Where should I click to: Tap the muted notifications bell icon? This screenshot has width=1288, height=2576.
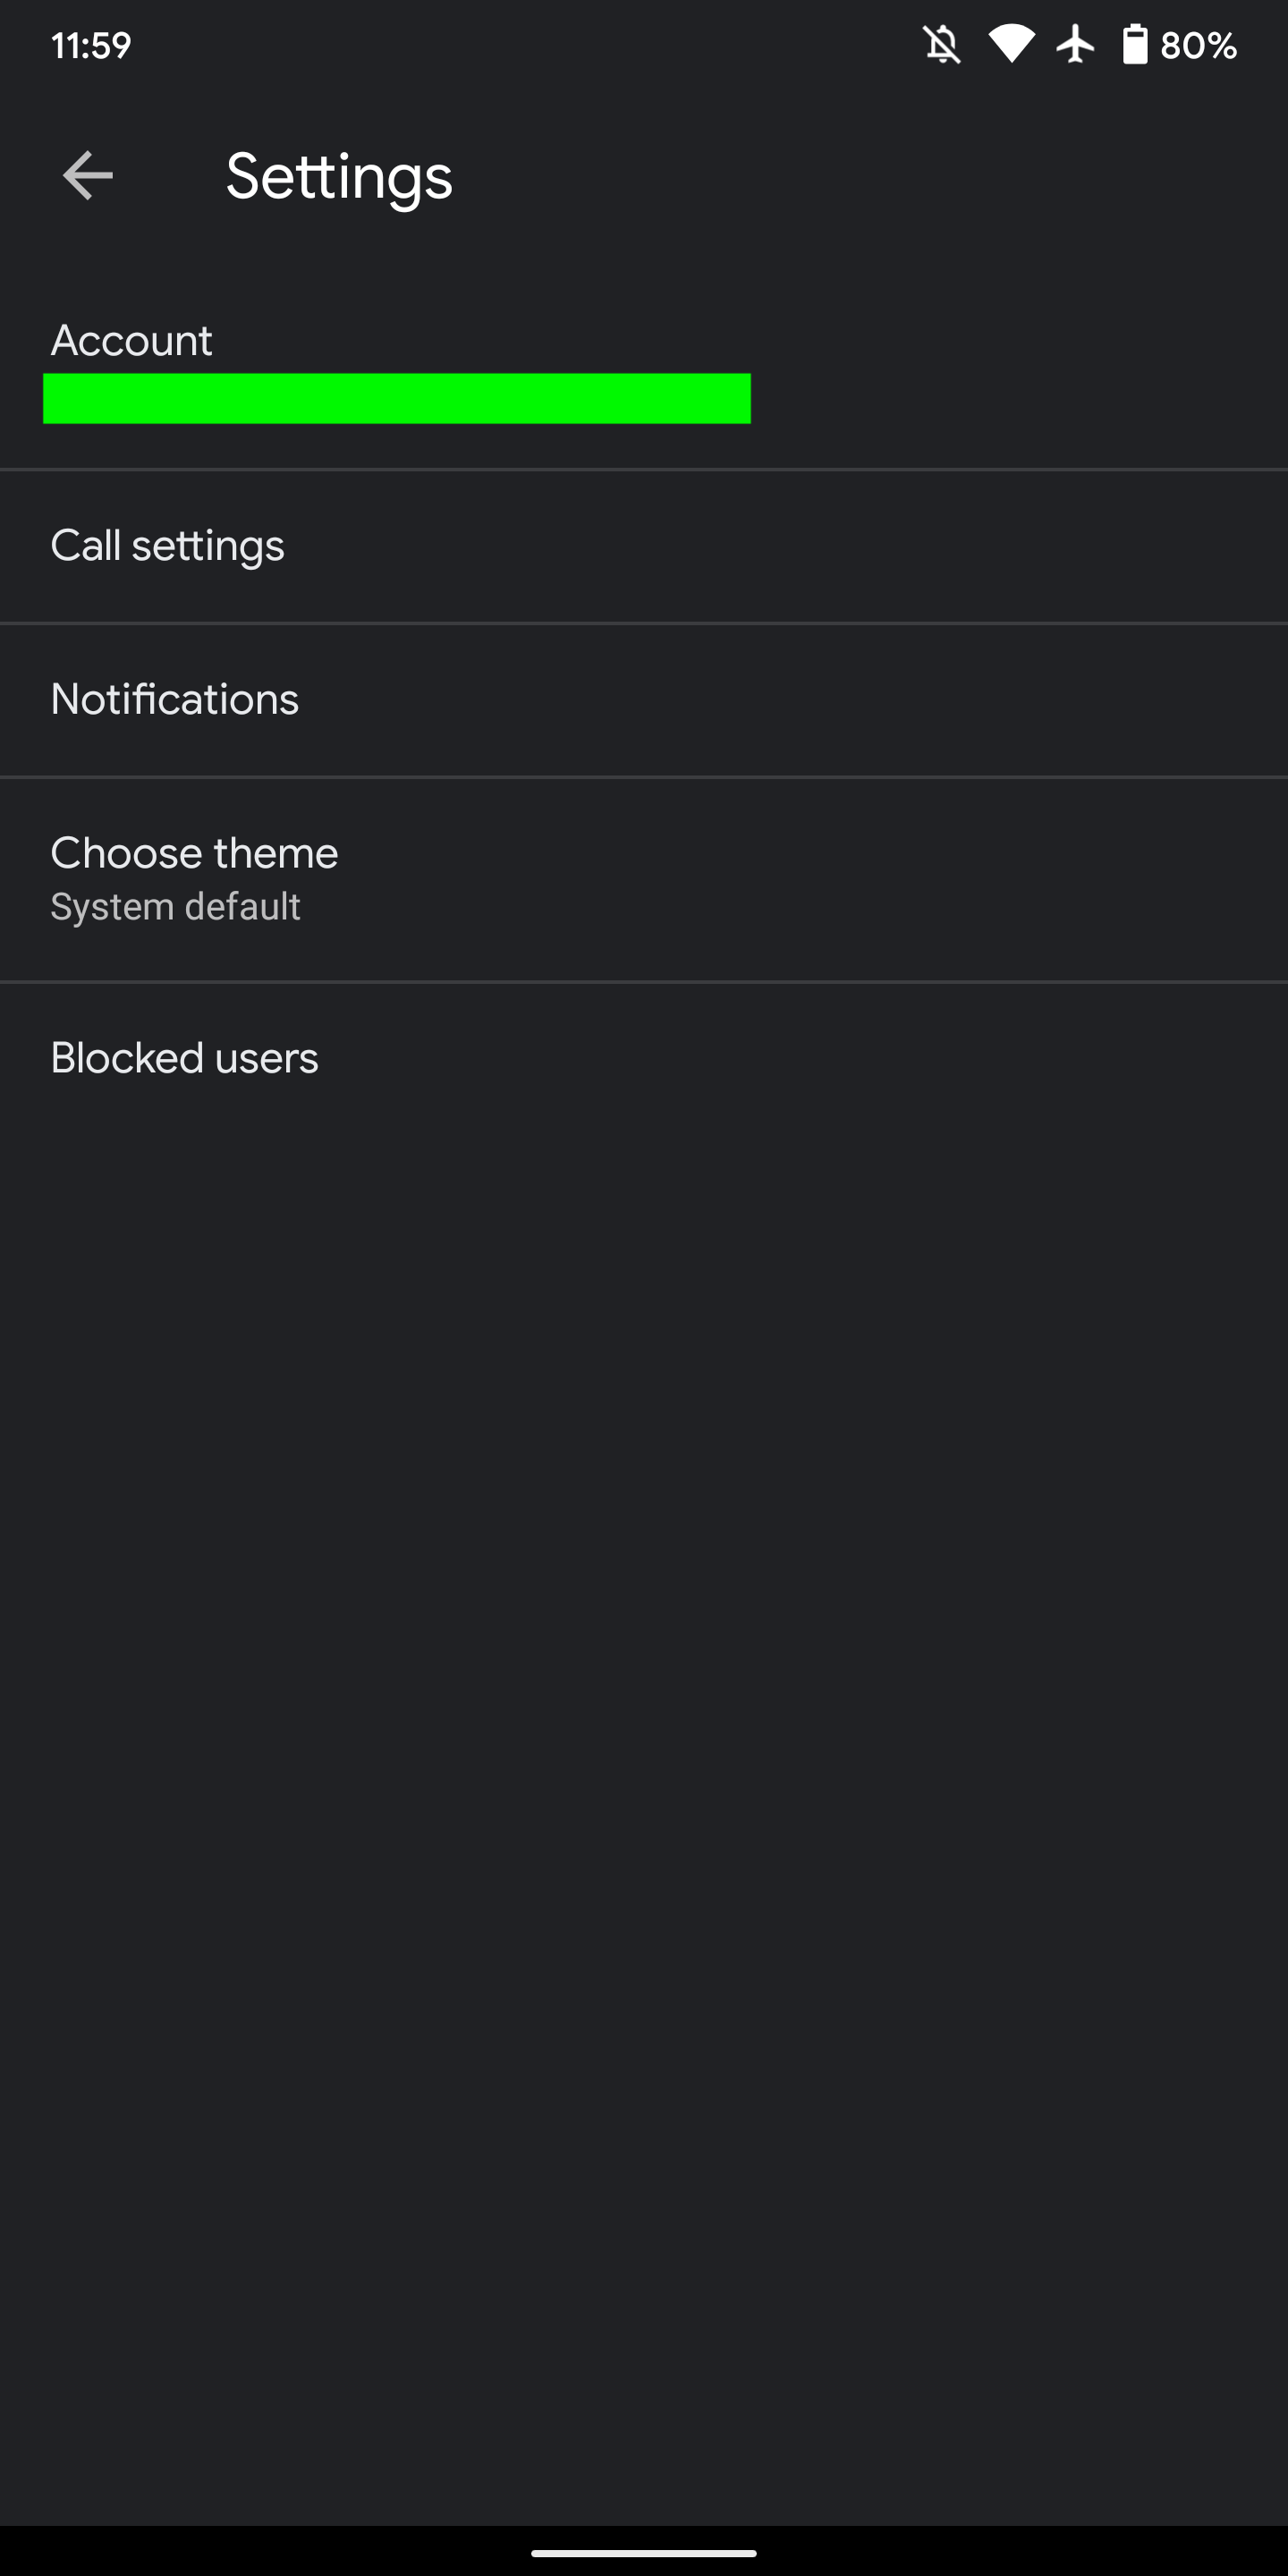tap(941, 45)
